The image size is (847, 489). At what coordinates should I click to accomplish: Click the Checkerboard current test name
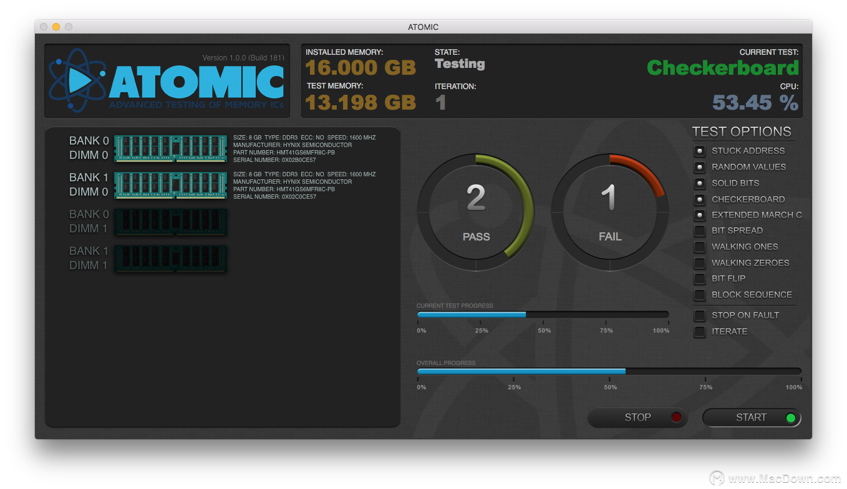point(723,67)
